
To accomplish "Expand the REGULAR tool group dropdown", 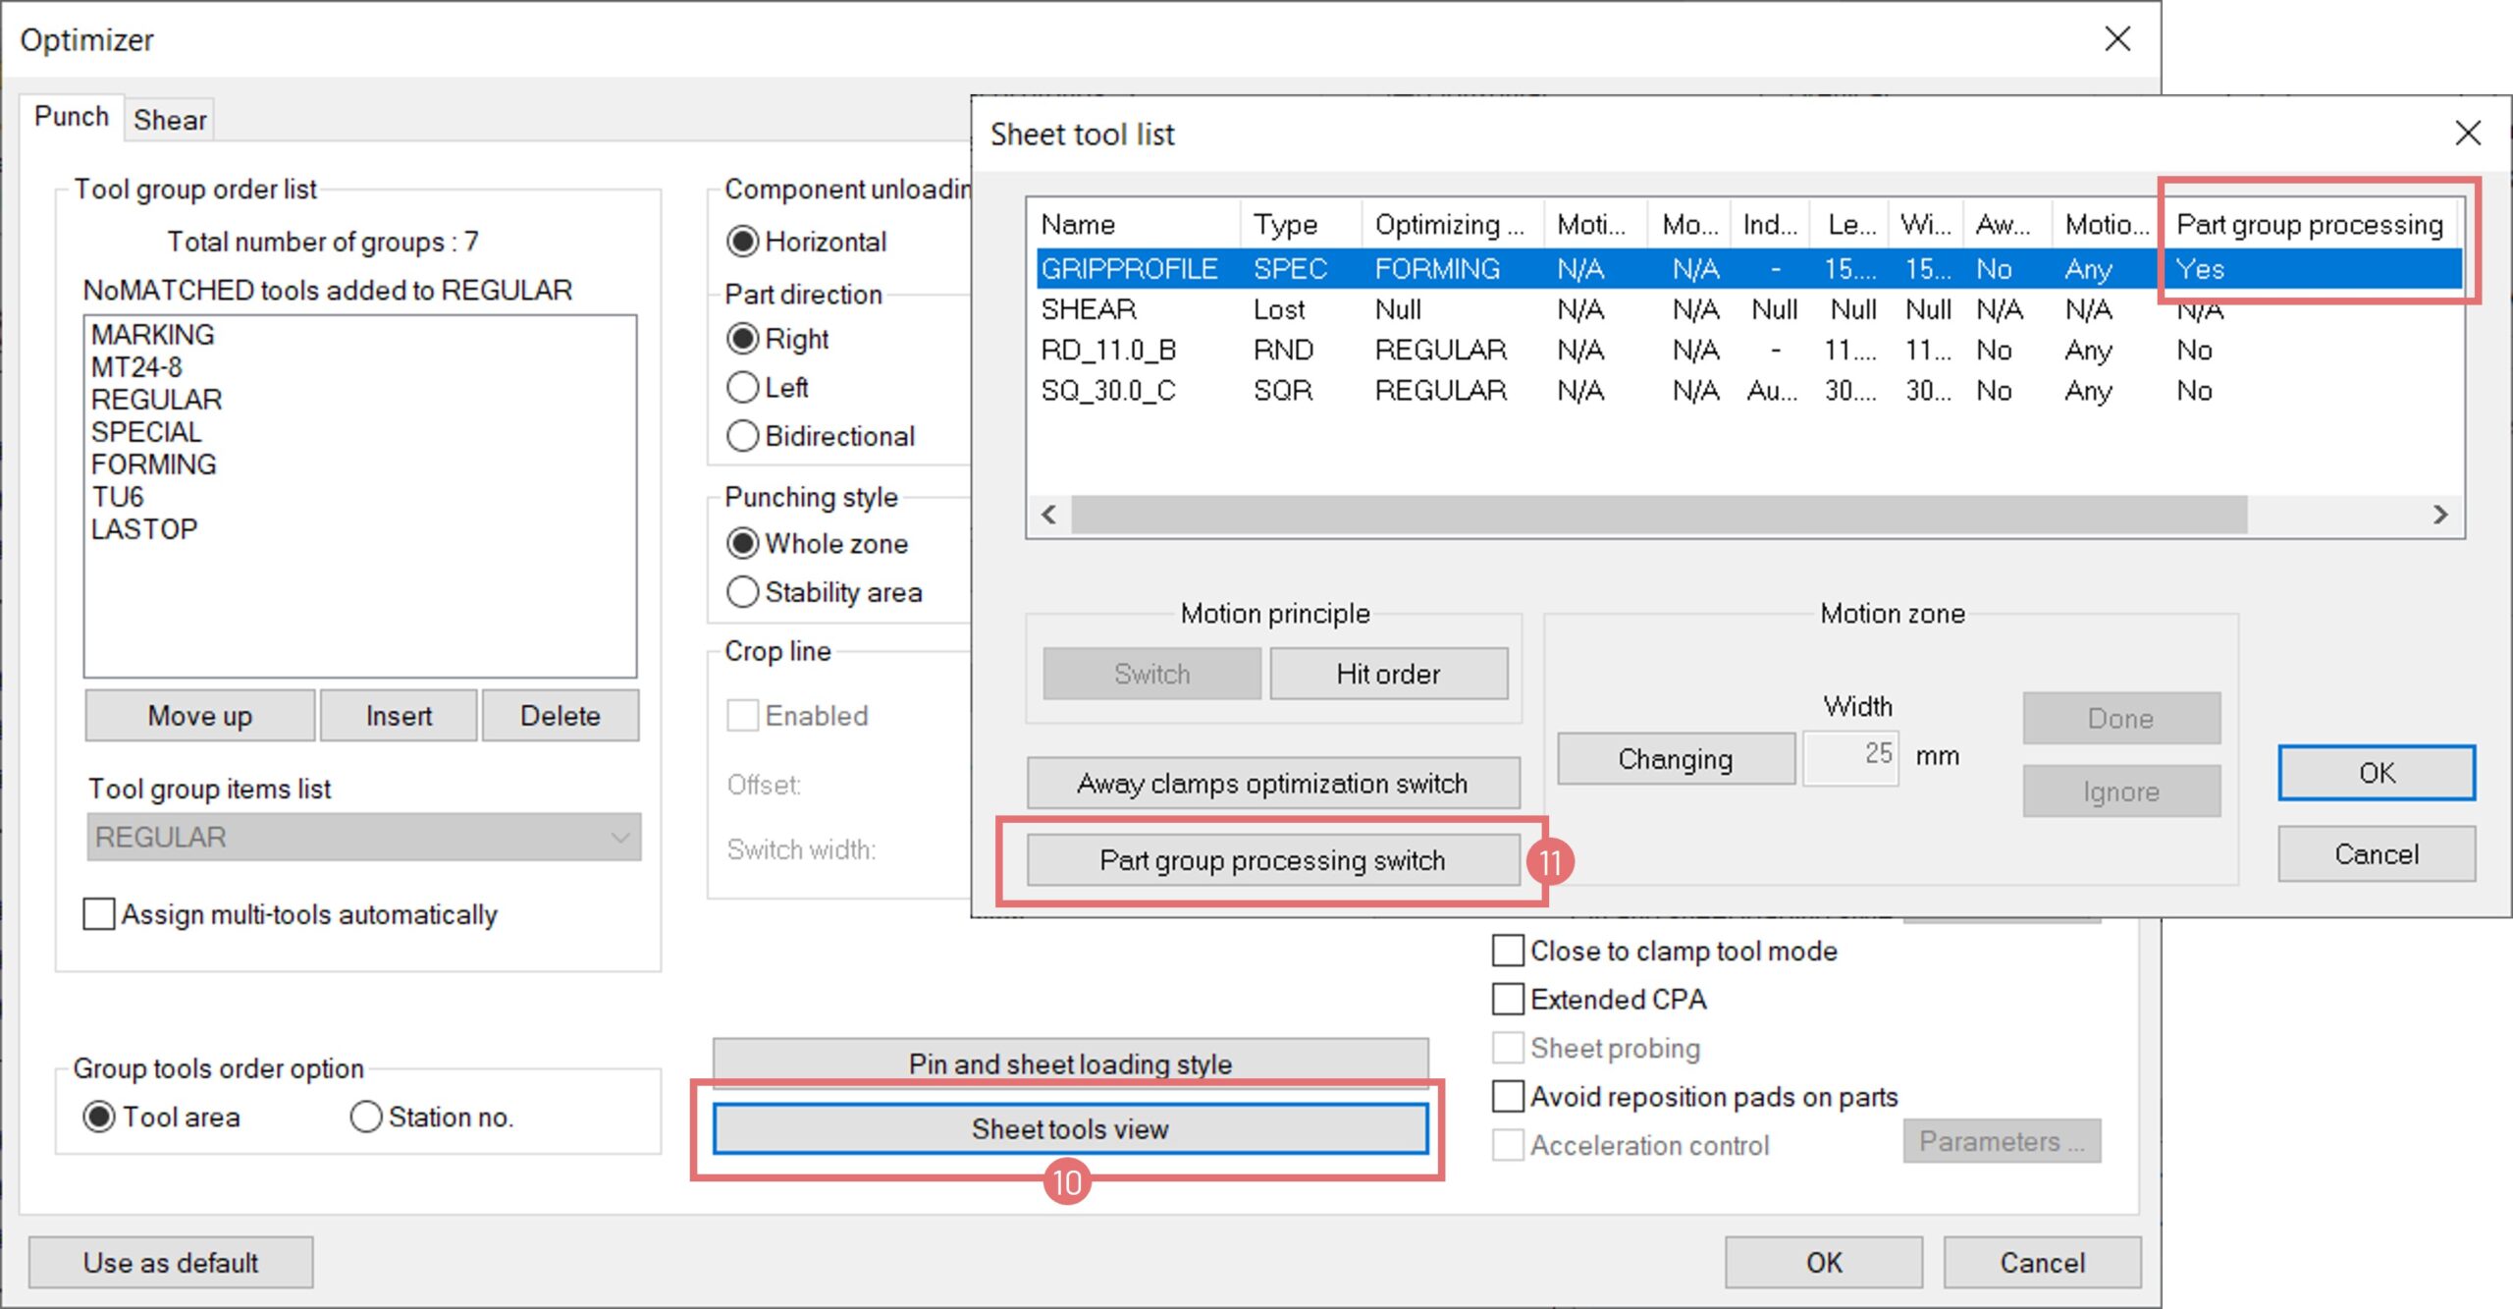I will pyautogui.click(x=619, y=838).
